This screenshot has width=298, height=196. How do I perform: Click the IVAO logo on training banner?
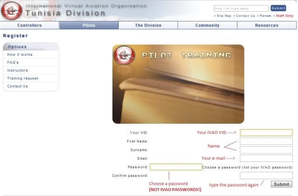tap(124, 55)
